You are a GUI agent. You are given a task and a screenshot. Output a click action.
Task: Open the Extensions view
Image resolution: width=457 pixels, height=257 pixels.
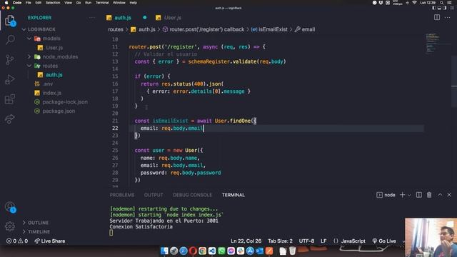point(9,99)
